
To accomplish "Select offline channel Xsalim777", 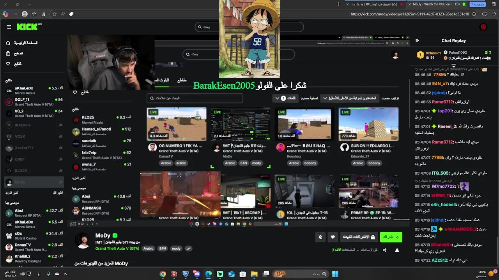I will 34,148.
